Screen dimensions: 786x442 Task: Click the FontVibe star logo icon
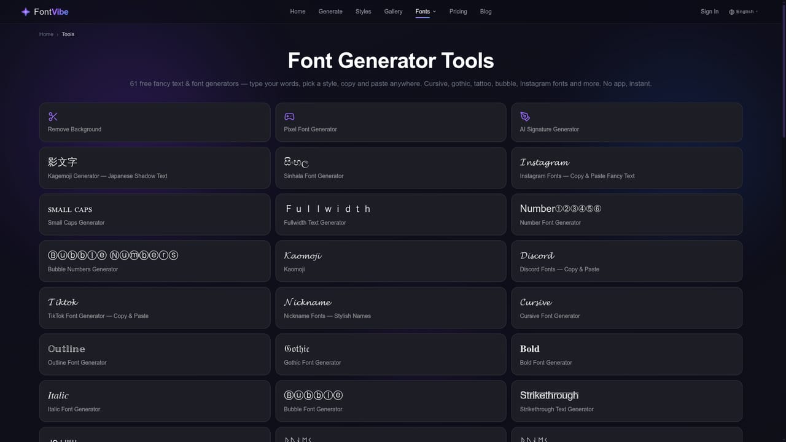click(25, 12)
